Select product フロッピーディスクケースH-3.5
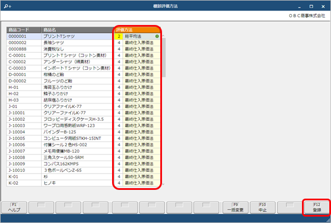Image resolution: width=331 pixels, height=223 pixels. [74, 119]
